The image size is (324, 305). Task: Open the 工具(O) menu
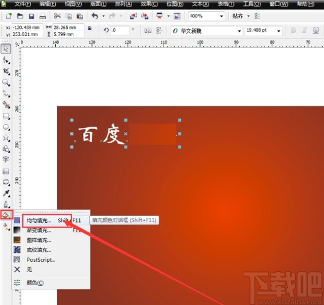(x=252, y=4)
